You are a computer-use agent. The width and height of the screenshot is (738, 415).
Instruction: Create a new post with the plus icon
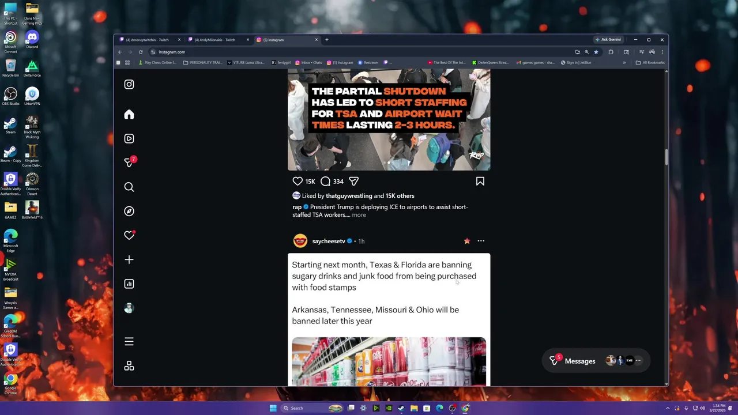129,260
